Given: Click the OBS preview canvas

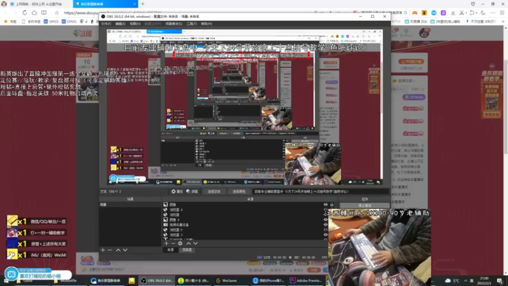Looking at the screenshot, I should [x=244, y=107].
